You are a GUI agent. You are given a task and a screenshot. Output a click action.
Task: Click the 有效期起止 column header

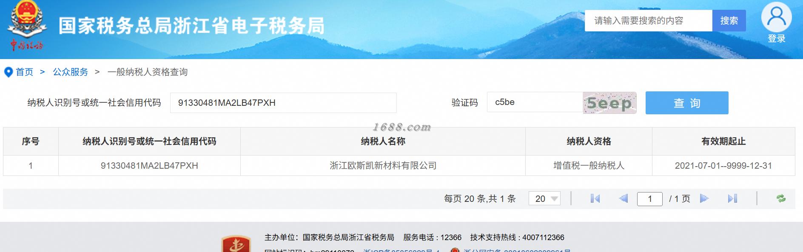tap(723, 141)
